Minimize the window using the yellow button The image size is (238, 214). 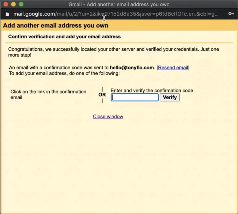pos(13,4)
